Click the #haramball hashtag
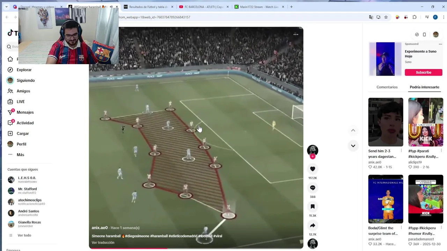Viewport: 447px width, 251px height. point(159,236)
